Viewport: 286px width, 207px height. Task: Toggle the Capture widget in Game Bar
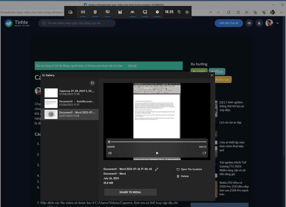pyautogui.click(x=95, y=12)
